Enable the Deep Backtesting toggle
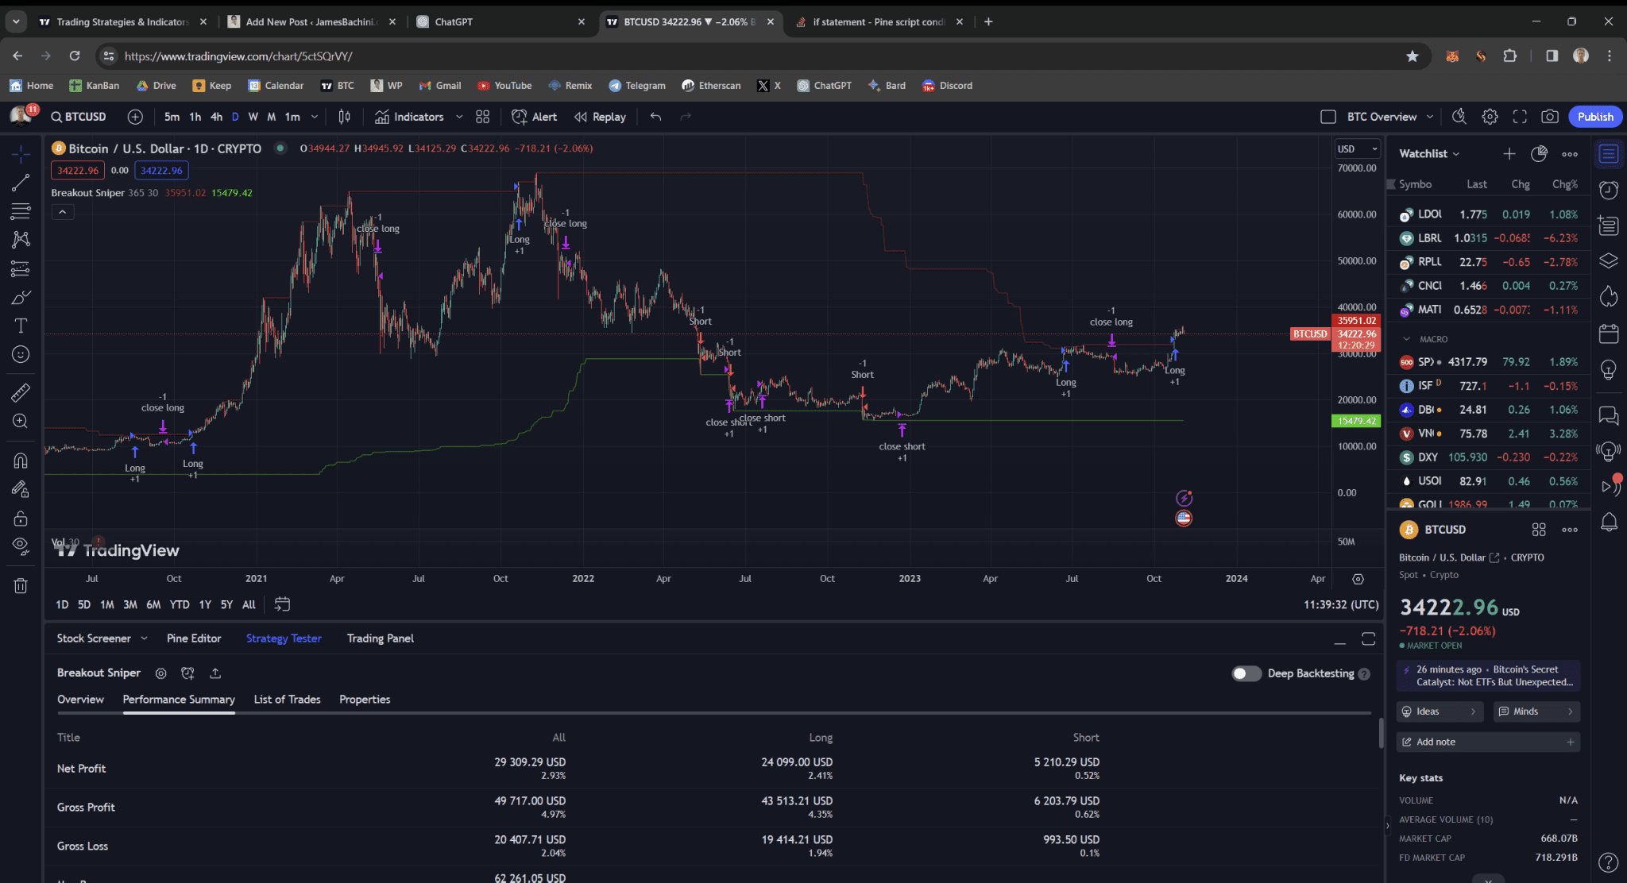This screenshot has width=1627, height=883. 1246,673
